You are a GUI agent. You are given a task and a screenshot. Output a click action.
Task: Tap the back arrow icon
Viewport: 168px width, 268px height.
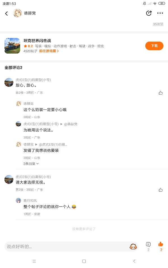[x=6, y=13]
